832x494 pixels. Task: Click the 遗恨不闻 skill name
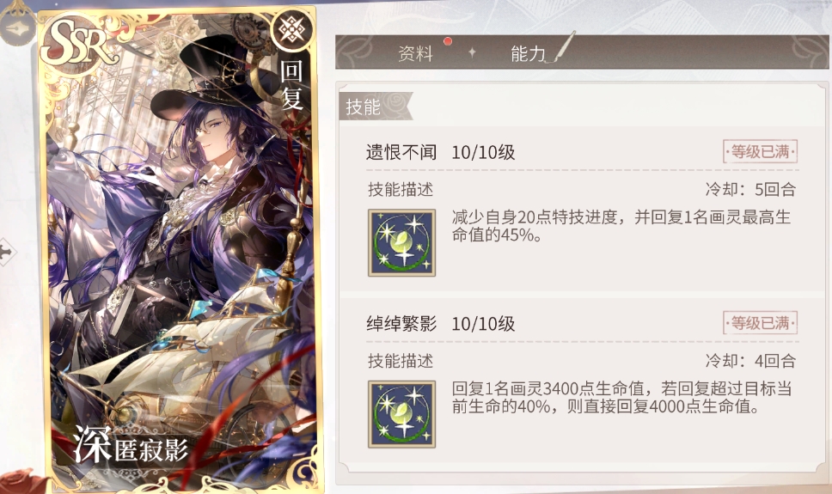click(x=401, y=153)
